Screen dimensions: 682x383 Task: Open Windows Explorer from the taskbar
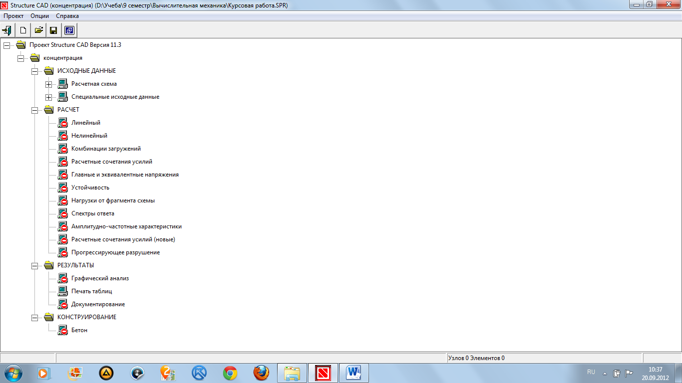click(292, 373)
